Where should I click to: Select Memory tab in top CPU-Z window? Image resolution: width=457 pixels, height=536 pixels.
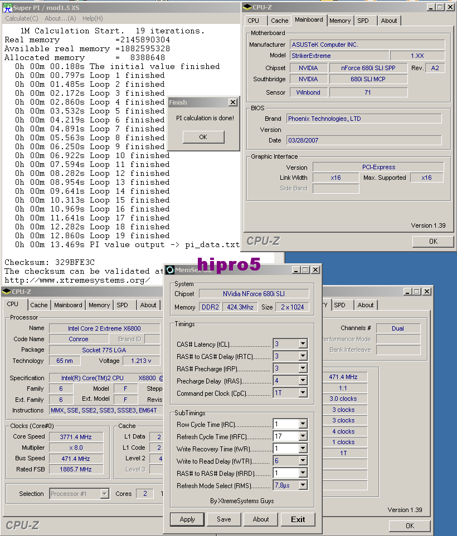coord(340,21)
